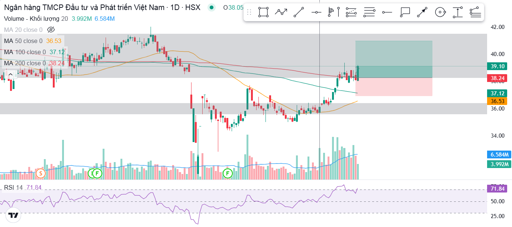Select the green profit zone of long position
Screen dimensions: 512x227
[394, 59]
